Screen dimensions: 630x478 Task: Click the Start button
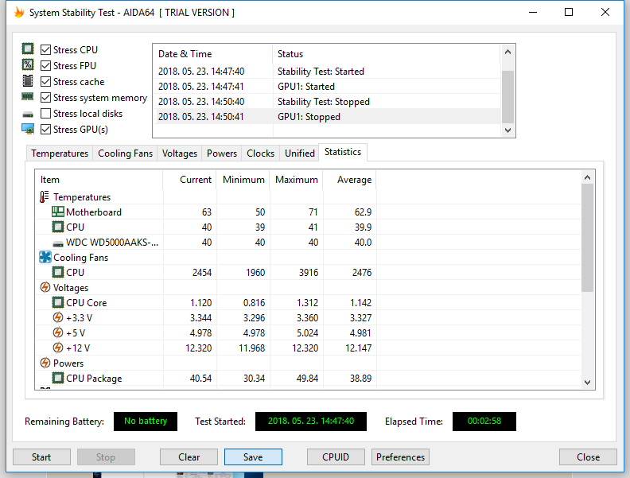click(x=41, y=457)
